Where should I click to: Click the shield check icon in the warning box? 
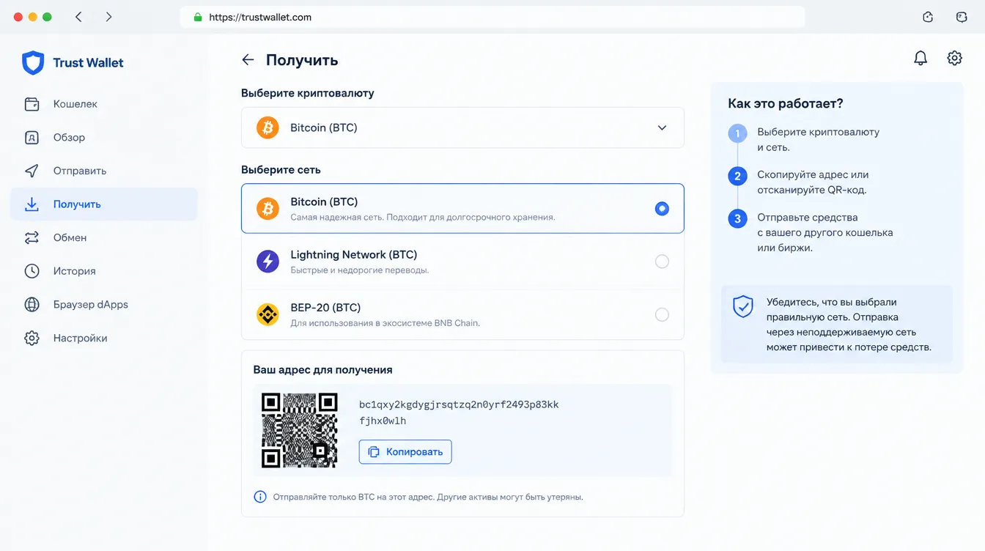click(x=743, y=306)
